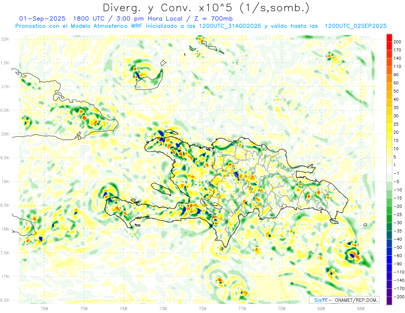This screenshot has width=405, height=313.
Task: Click the positive '110' colorbar value
Action: (398, 67)
